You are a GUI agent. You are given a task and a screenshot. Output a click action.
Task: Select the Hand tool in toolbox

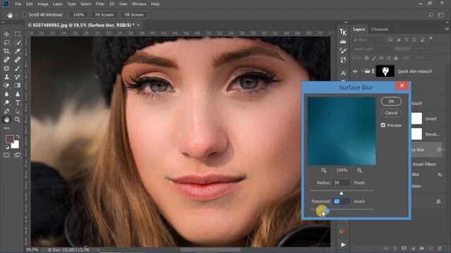point(6,119)
